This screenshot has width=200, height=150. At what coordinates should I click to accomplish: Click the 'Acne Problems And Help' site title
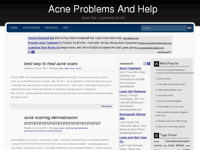pyautogui.click(x=103, y=9)
